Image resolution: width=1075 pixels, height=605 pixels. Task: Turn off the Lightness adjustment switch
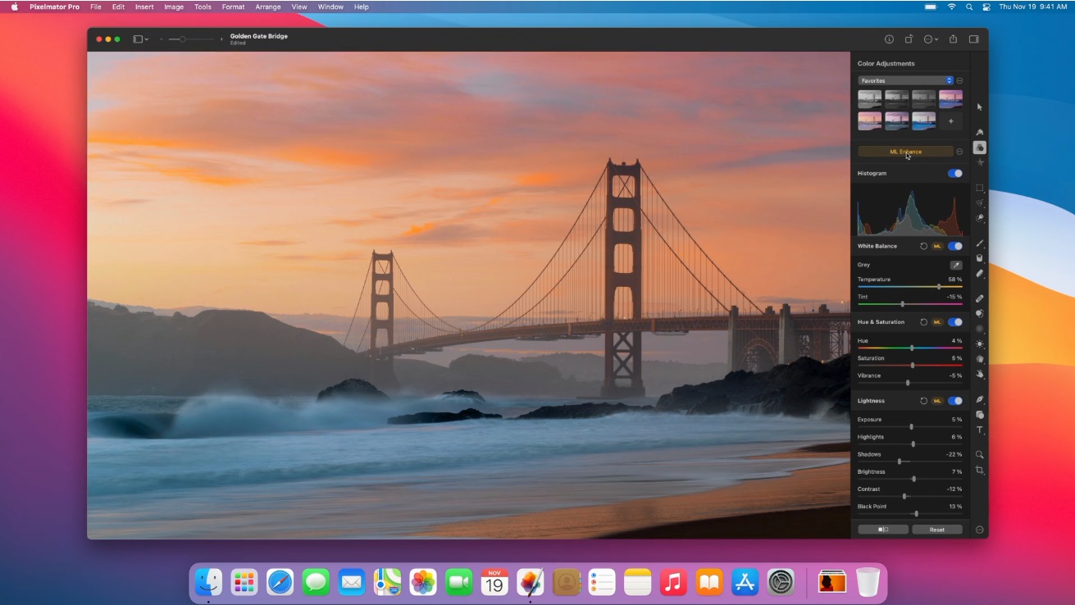954,401
